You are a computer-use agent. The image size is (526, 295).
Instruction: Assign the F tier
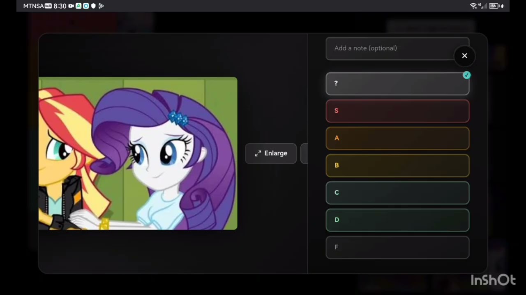[x=397, y=247]
